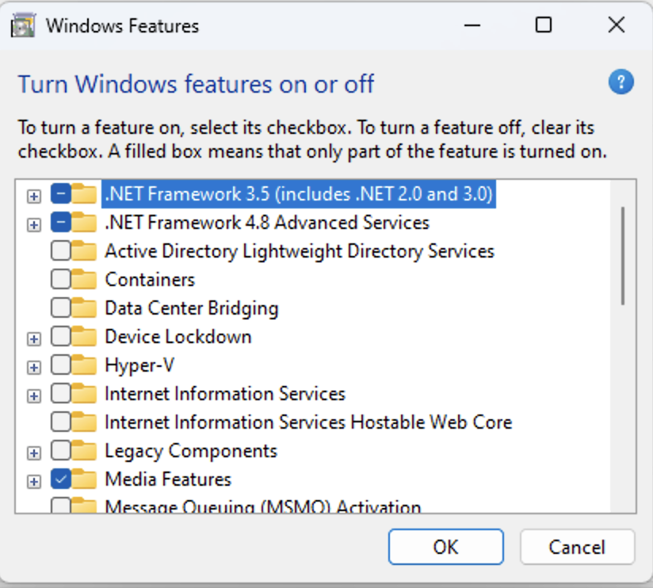Enable the Containers checkbox
Viewport: 653px width, 588px height.
[61, 280]
